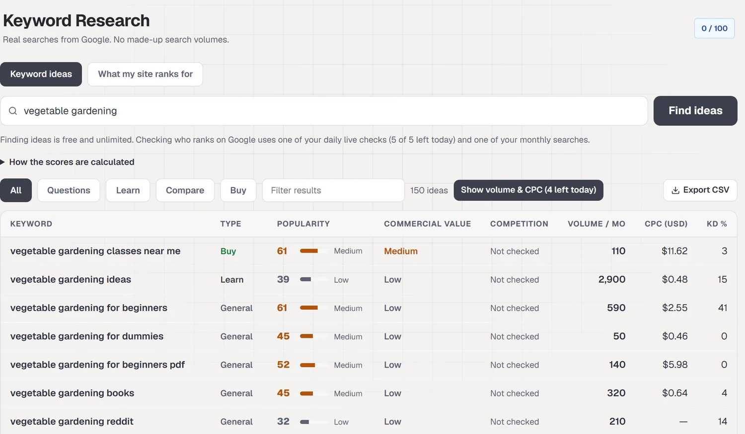Viewport: 745px width, 434px height.
Task: Sort by COMMERCIAL VALUE column header
Action: coord(427,224)
